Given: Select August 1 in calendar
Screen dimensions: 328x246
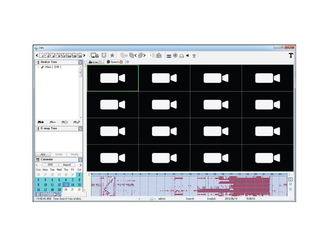Looking at the screenshot, I should (x=79, y=175).
